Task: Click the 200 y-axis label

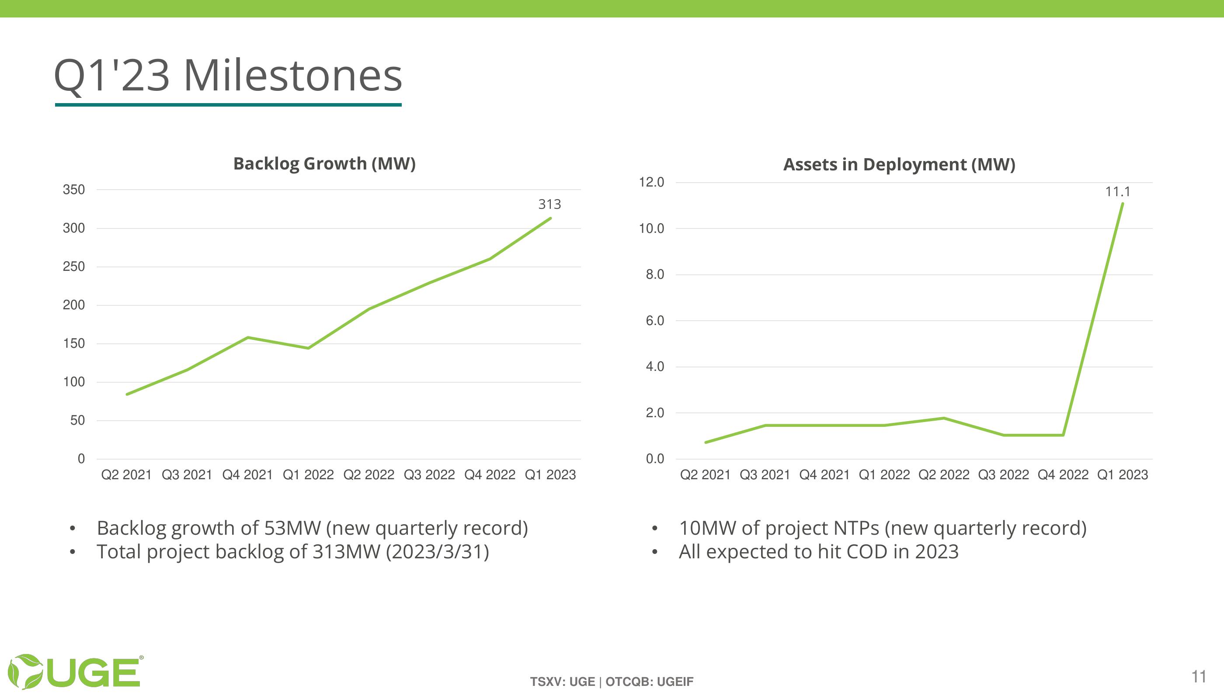Action: (x=73, y=305)
